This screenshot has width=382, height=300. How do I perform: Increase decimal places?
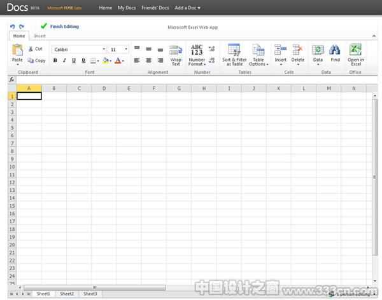point(212,49)
